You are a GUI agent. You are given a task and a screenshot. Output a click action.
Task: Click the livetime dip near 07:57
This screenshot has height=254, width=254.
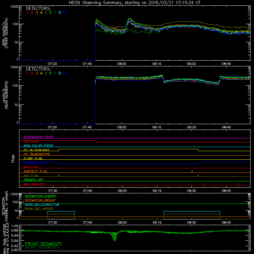(x=115, y=237)
